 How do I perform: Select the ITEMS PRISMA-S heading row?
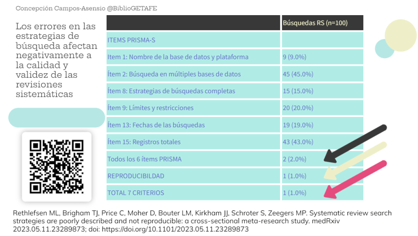pyautogui.click(x=131, y=40)
